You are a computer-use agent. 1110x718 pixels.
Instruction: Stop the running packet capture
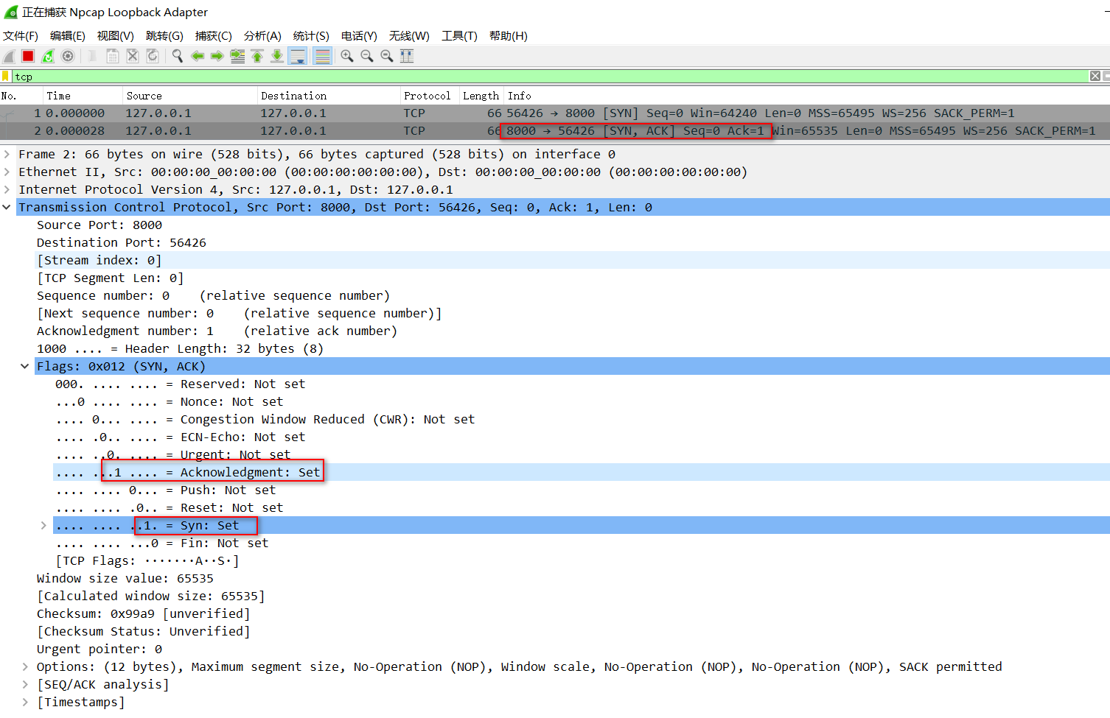point(28,56)
